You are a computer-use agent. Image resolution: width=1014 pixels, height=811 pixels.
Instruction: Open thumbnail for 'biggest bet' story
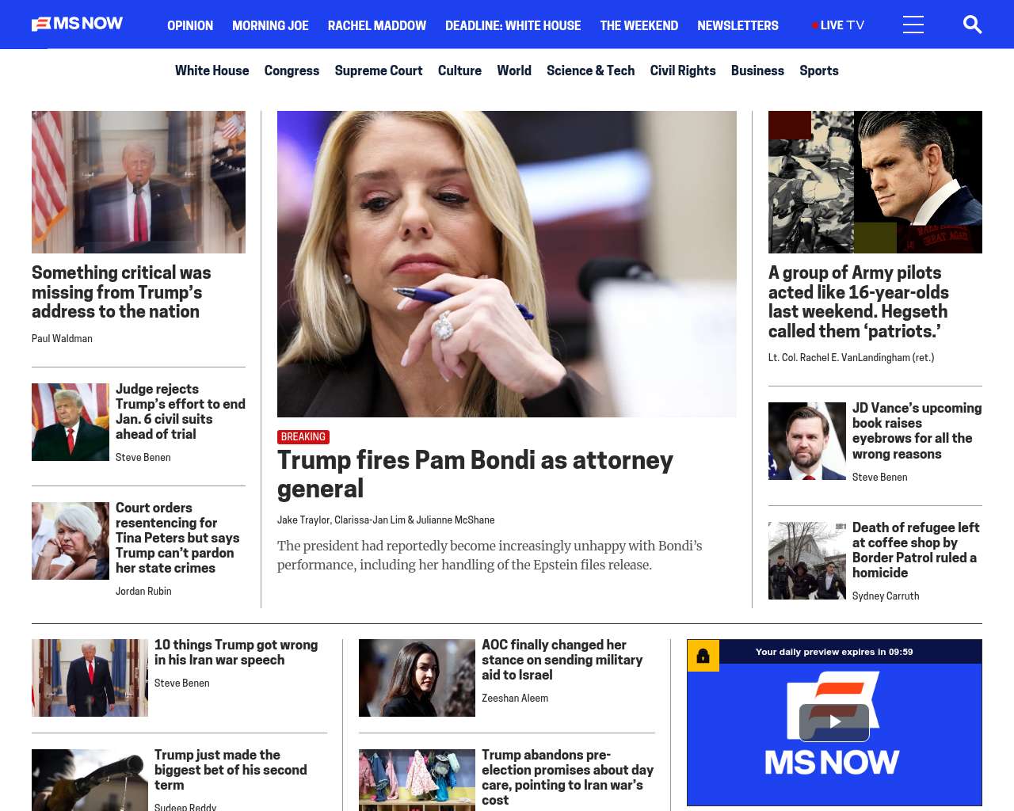90,780
